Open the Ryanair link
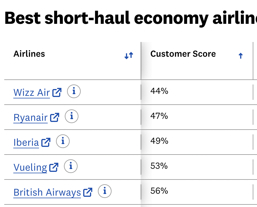Image resolution: width=257 pixels, height=207 pixels. click(x=31, y=118)
